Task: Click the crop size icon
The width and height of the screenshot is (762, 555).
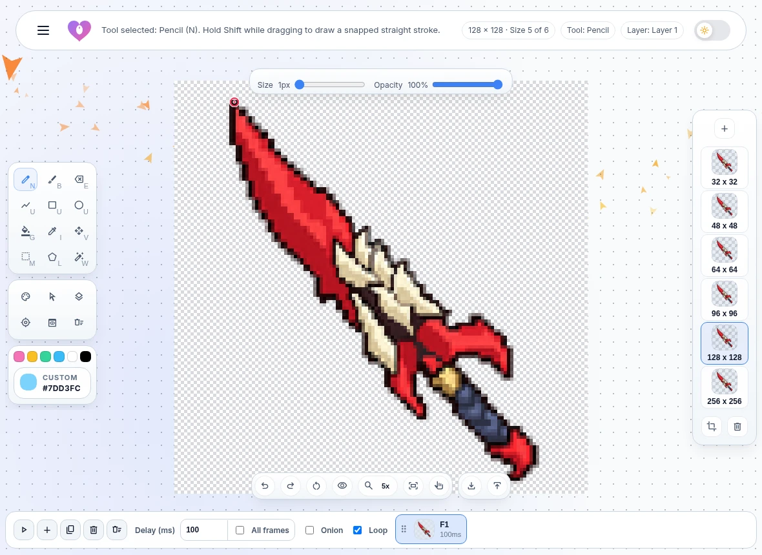Action: [x=712, y=427]
